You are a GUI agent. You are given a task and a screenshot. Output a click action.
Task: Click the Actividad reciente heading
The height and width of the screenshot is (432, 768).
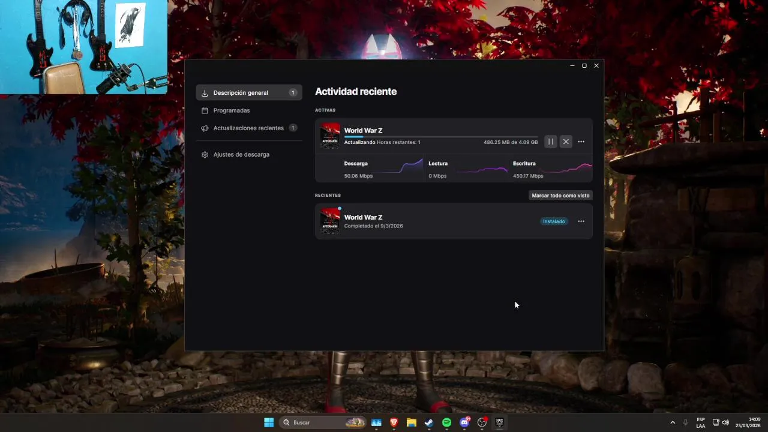click(356, 92)
